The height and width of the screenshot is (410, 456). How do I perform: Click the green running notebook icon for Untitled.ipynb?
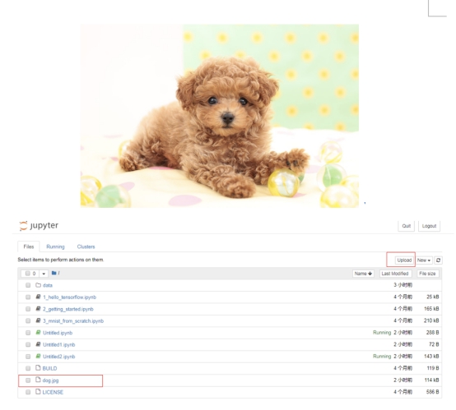[38, 333]
